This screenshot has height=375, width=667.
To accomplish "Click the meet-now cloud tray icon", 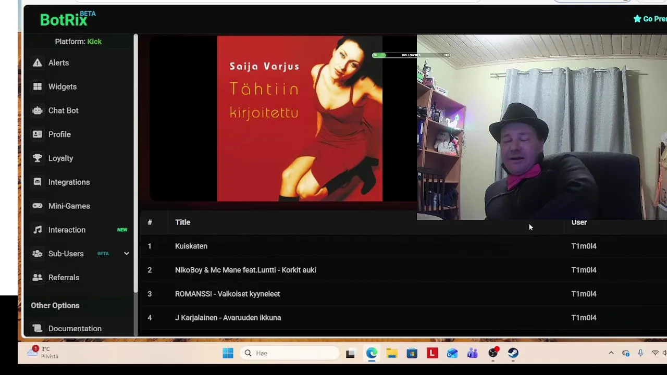I will coord(626,353).
